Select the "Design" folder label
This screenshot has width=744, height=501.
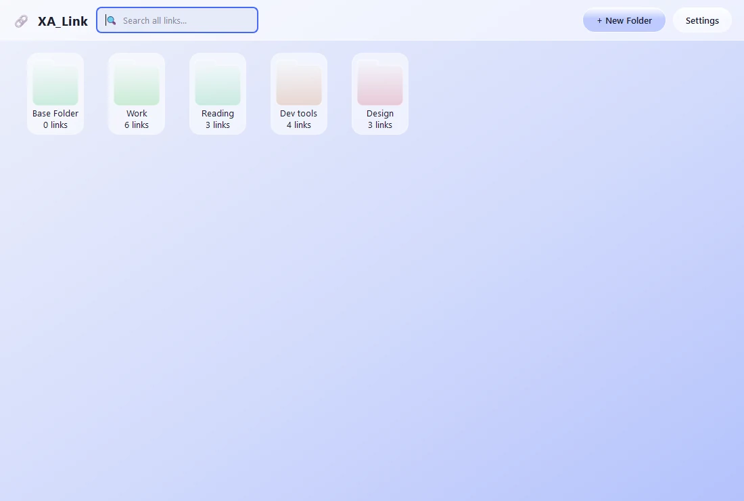point(380,114)
